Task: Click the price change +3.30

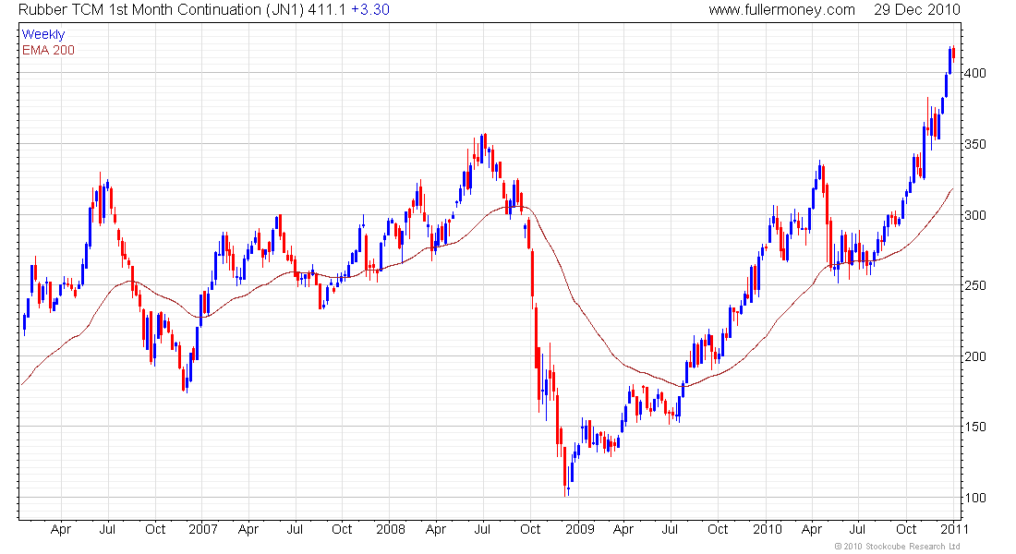Action: pyautogui.click(x=370, y=10)
